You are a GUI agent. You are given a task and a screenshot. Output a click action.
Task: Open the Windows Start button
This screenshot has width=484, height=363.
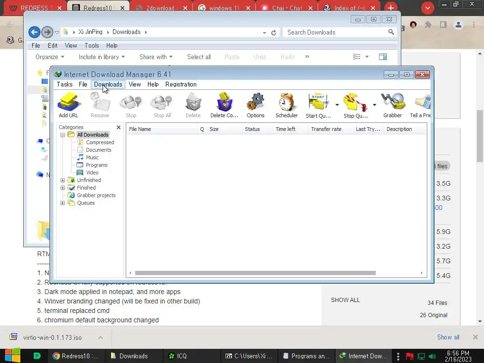point(13,356)
